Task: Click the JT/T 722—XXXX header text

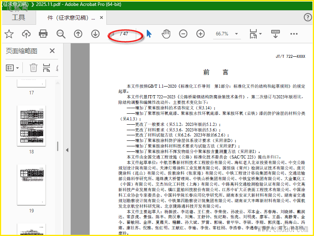Action: click(x=290, y=56)
